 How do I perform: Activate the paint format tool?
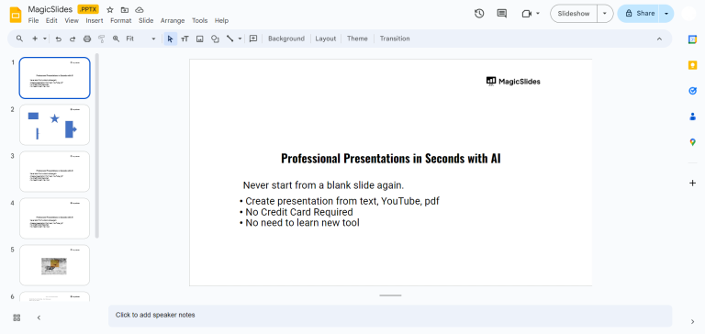(102, 39)
